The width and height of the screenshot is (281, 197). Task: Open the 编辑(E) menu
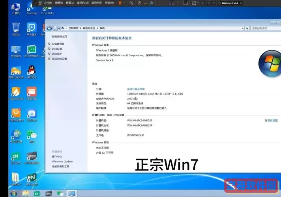pyautogui.click(x=59, y=3)
